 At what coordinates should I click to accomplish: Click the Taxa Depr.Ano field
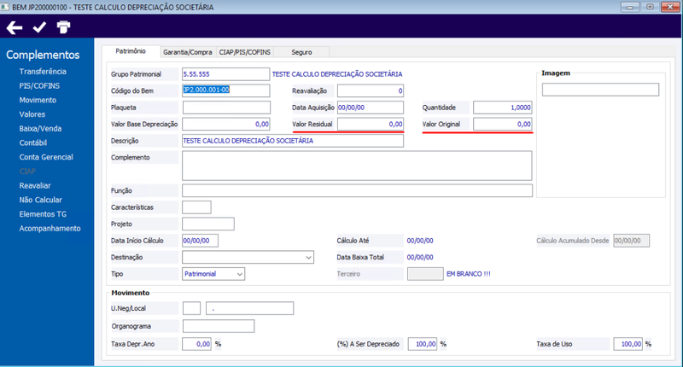tap(197, 344)
